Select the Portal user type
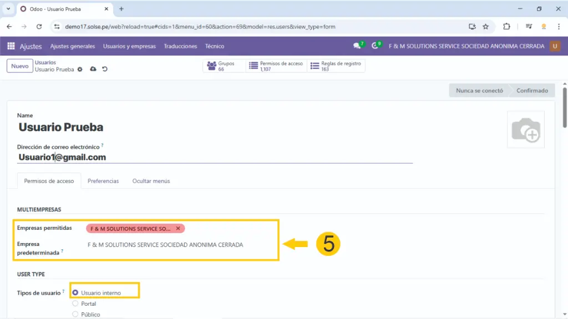568x319 pixels. (x=75, y=303)
